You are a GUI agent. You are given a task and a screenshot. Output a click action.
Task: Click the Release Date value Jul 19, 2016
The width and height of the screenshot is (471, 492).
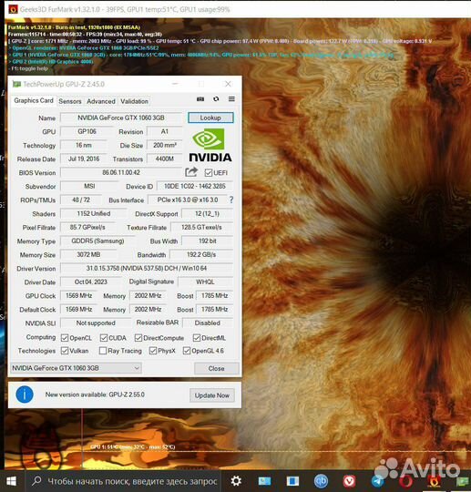pos(84,159)
